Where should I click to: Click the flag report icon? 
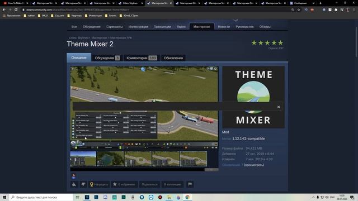[x=190, y=184]
